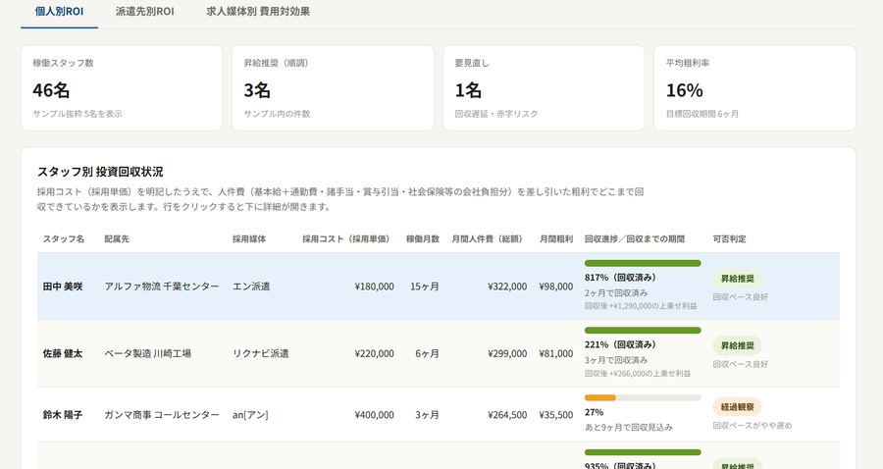883x469 pixels.
Task: Click the an[アン] media cell
Action: pos(250,414)
